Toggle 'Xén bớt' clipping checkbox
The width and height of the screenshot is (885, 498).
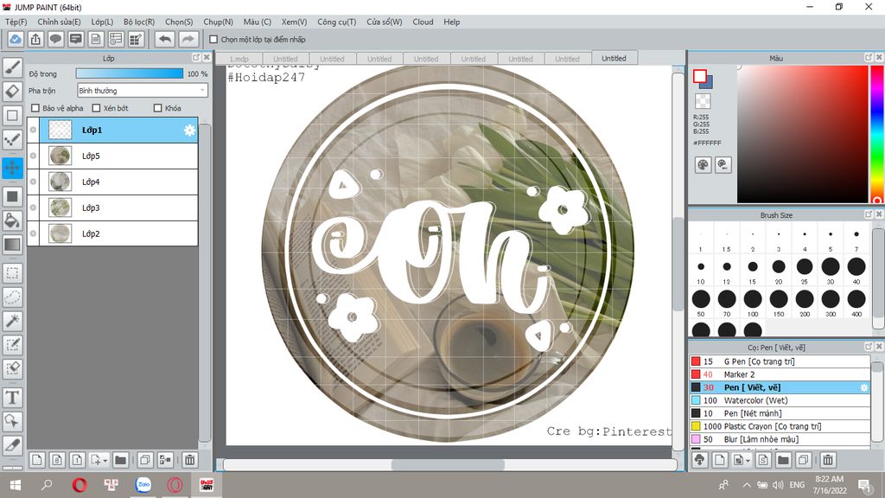[x=96, y=108]
